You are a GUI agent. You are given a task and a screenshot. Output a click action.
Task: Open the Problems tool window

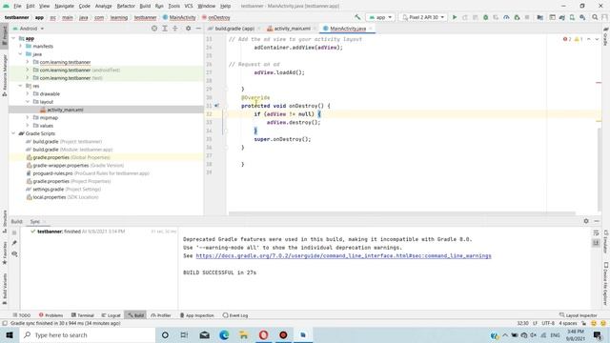pos(51,315)
